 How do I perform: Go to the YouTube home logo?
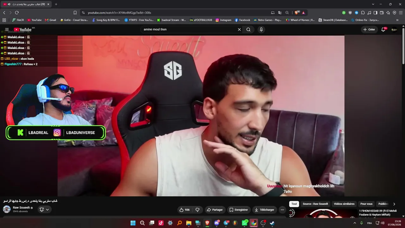(x=23, y=29)
